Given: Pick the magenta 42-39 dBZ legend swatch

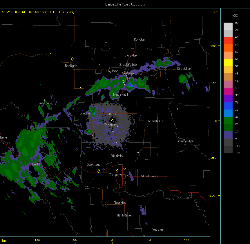Looking at the screenshot, I should point(228,92).
